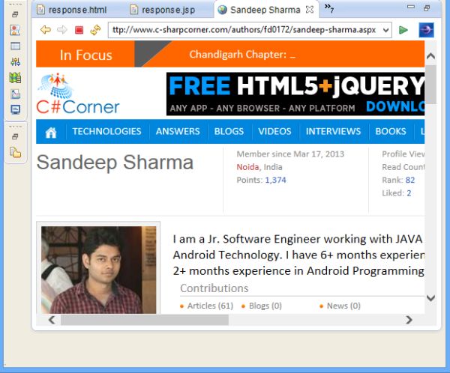This screenshot has height=373, width=450.
Task: Restore the top sidebar stack restore icon
Action: (15, 14)
